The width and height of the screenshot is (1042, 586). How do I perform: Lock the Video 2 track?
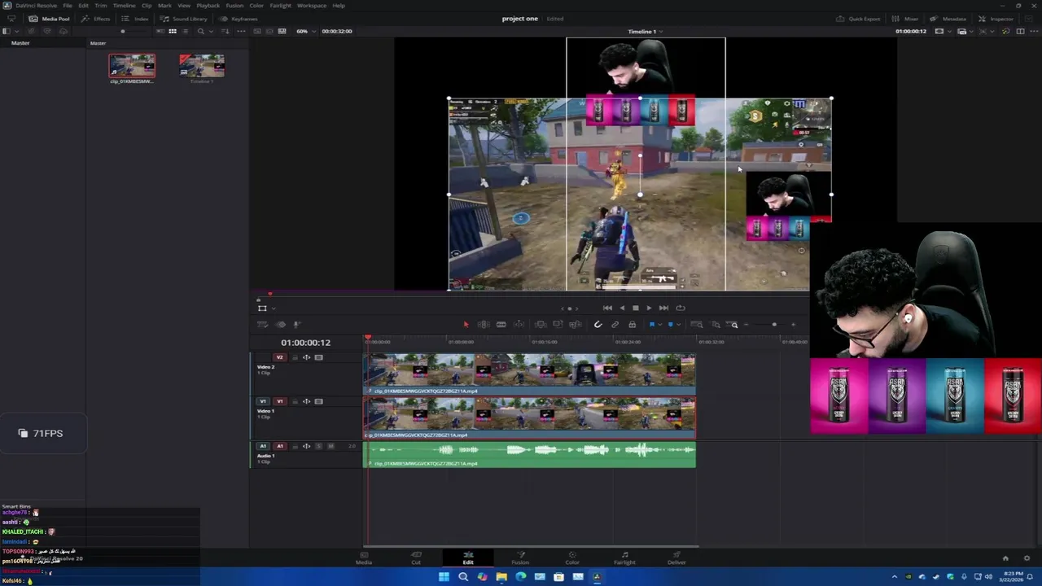295,357
